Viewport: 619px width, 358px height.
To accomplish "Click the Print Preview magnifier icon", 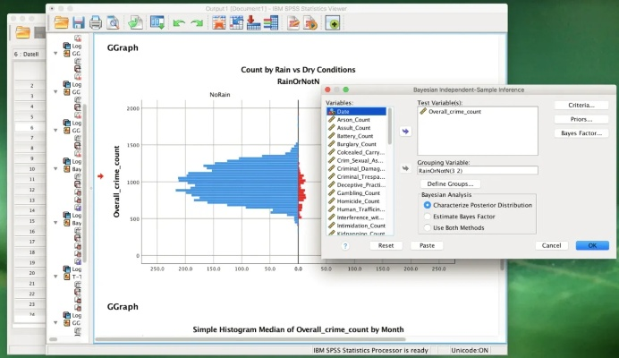I will [x=112, y=23].
